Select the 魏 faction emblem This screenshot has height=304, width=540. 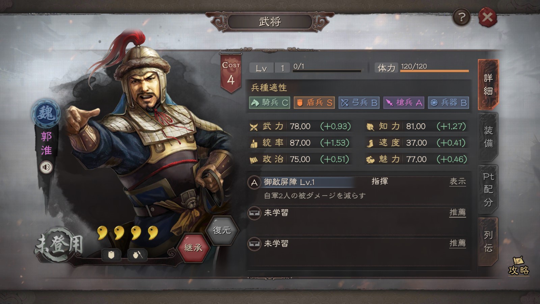[46, 113]
